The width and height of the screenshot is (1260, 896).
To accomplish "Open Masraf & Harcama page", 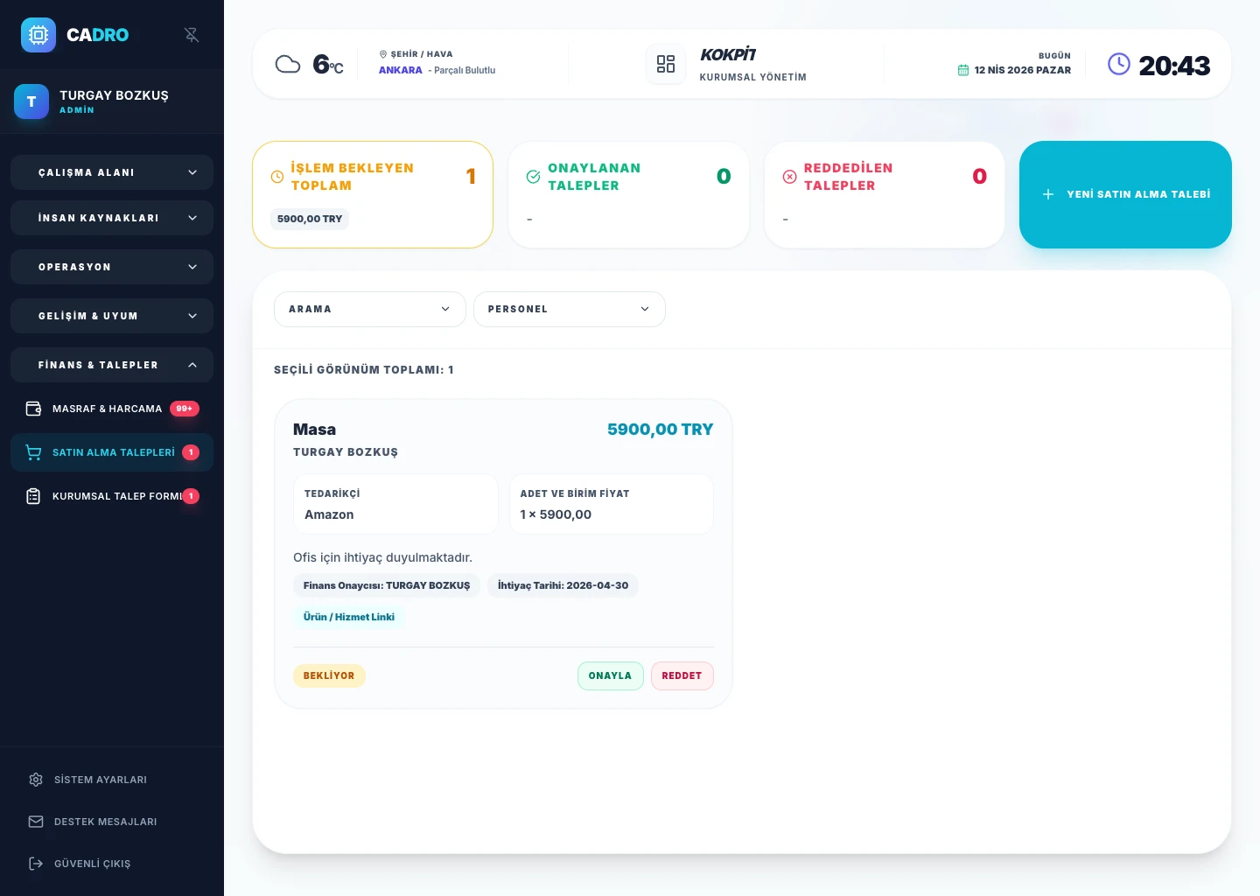I will 112,409.
